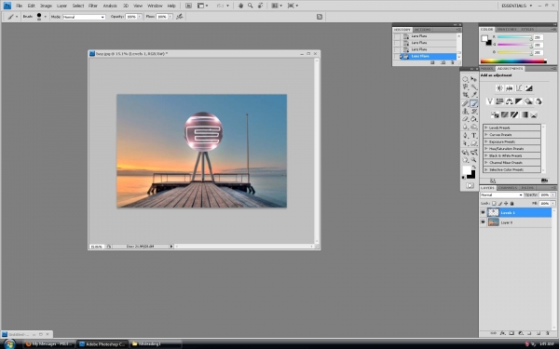Viewport: 559px width, 349px height.
Task: Reset default foreground and background colors
Action: [x=463, y=177]
